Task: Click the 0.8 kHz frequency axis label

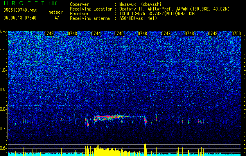Action: click(4, 109)
